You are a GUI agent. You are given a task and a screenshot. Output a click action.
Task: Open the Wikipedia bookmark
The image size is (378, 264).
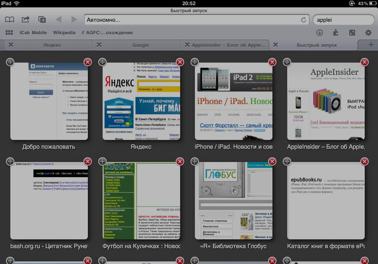coord(64,32)
